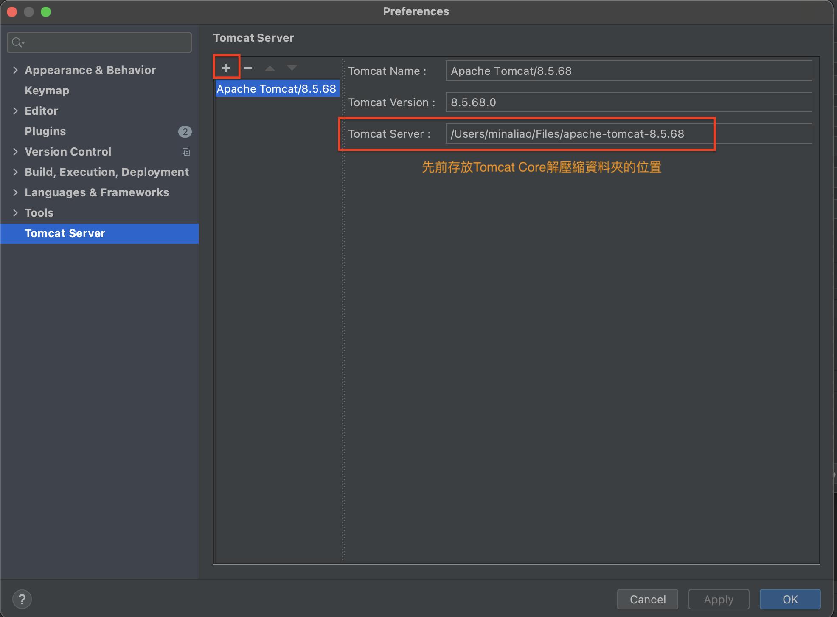The height and width of the screenshot is (617, 837).
Task: Open the Editor settings page
Action: point(41,111)
